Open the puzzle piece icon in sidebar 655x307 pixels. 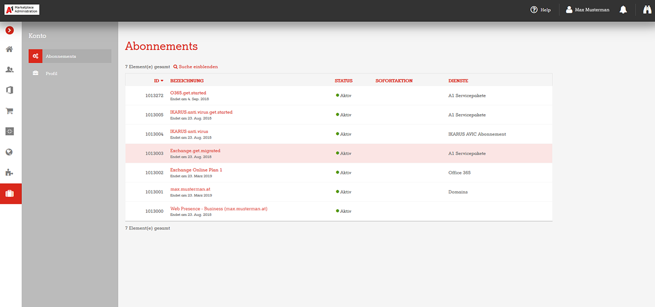(x=9, y=173)
